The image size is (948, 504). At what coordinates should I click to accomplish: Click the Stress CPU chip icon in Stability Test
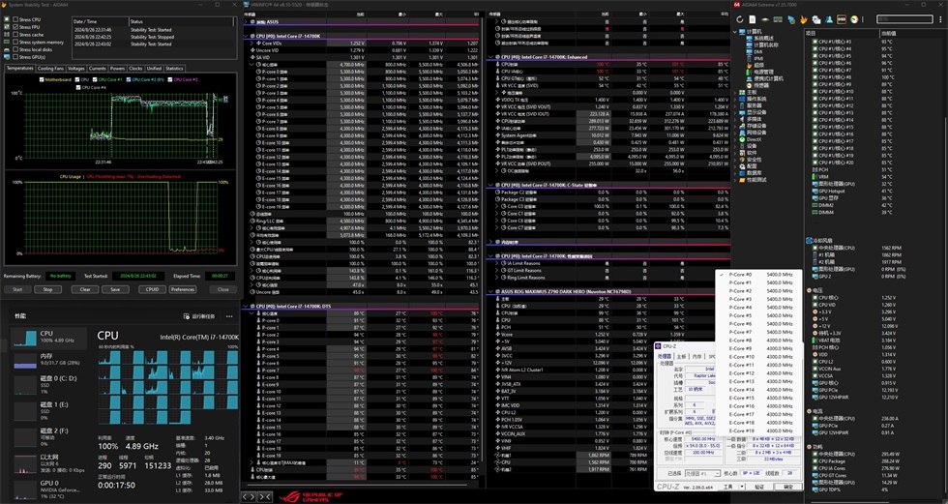(x=7, y=19)
